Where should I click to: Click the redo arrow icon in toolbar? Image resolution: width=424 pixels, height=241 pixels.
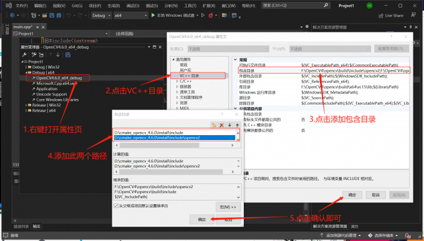point(80,16)
